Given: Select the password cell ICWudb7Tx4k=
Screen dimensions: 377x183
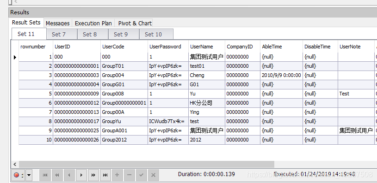Looking at the screenshot, I should pos(168,121).
